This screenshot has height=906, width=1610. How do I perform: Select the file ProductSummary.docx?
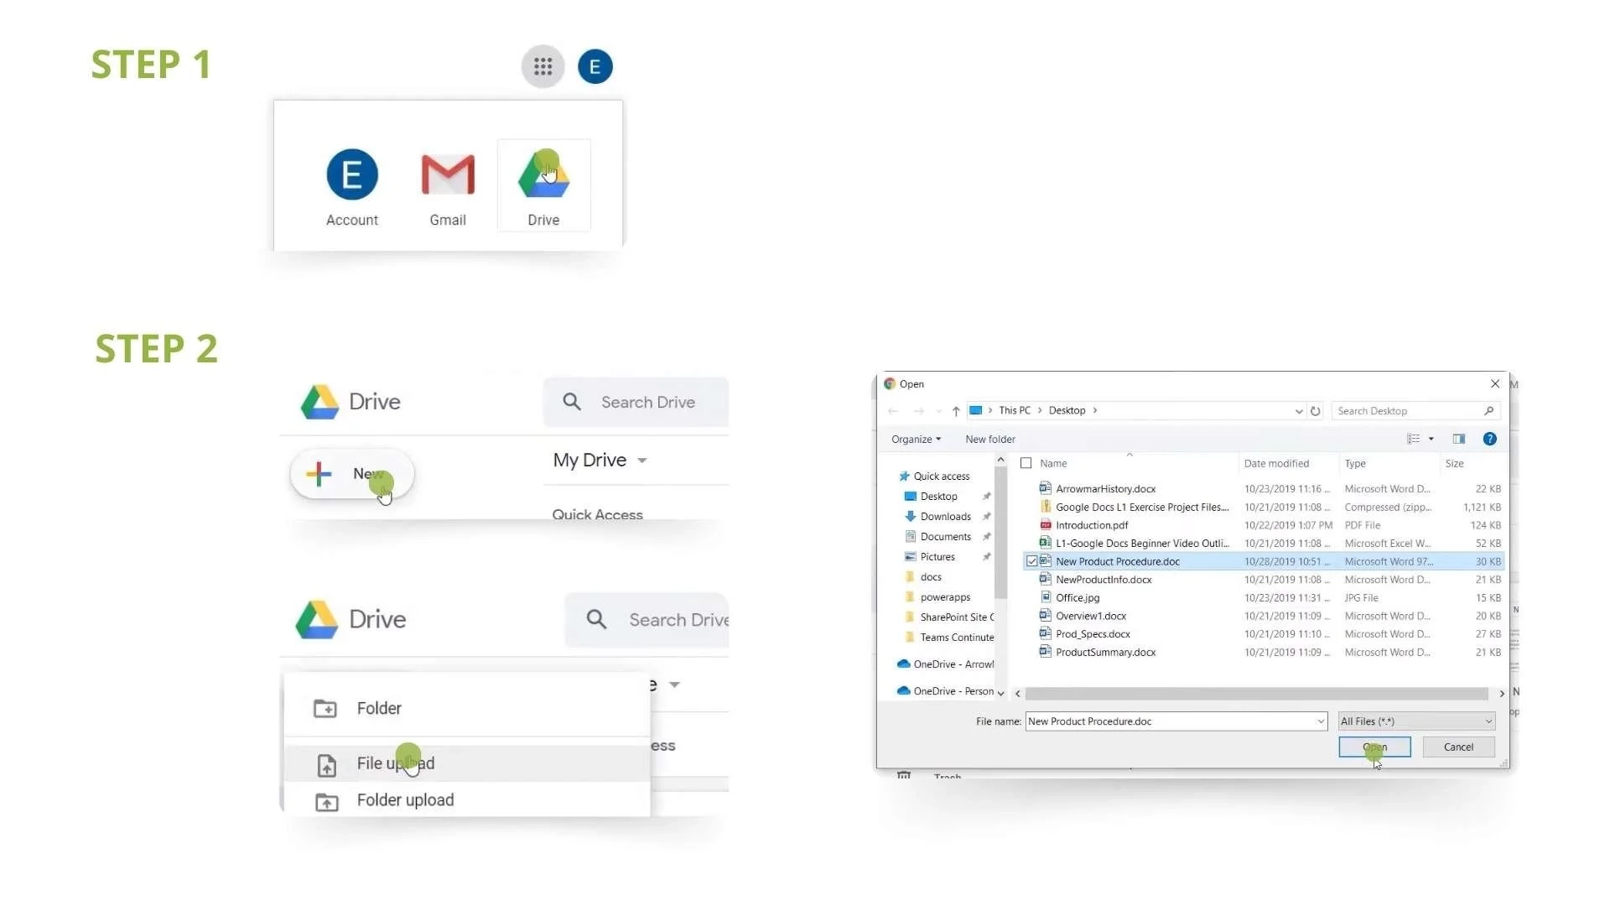[1105, 652]
